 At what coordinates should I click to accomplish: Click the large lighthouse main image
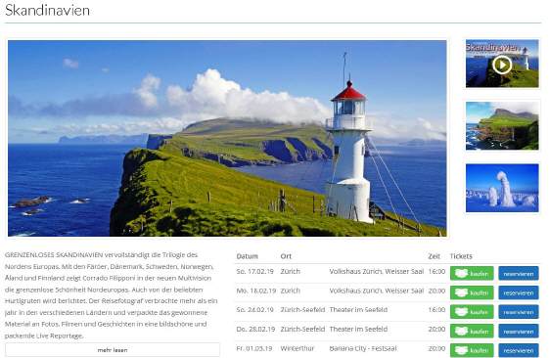coord(227,138)
